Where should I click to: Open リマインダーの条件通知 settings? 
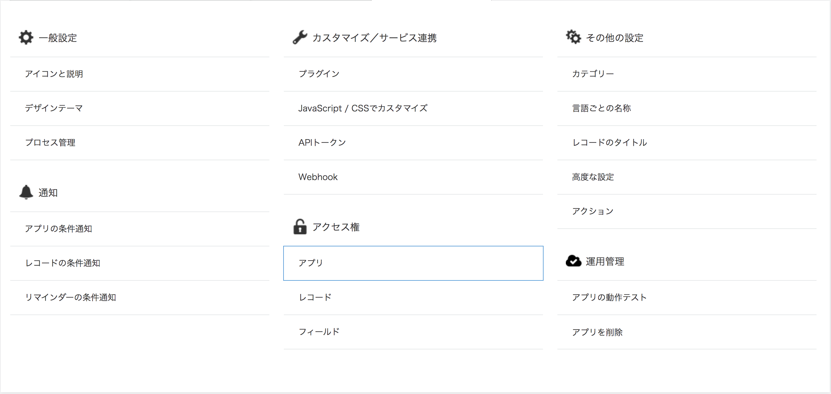[140, 298]
